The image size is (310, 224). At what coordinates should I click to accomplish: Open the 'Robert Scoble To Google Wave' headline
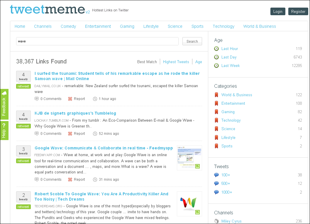101,197
